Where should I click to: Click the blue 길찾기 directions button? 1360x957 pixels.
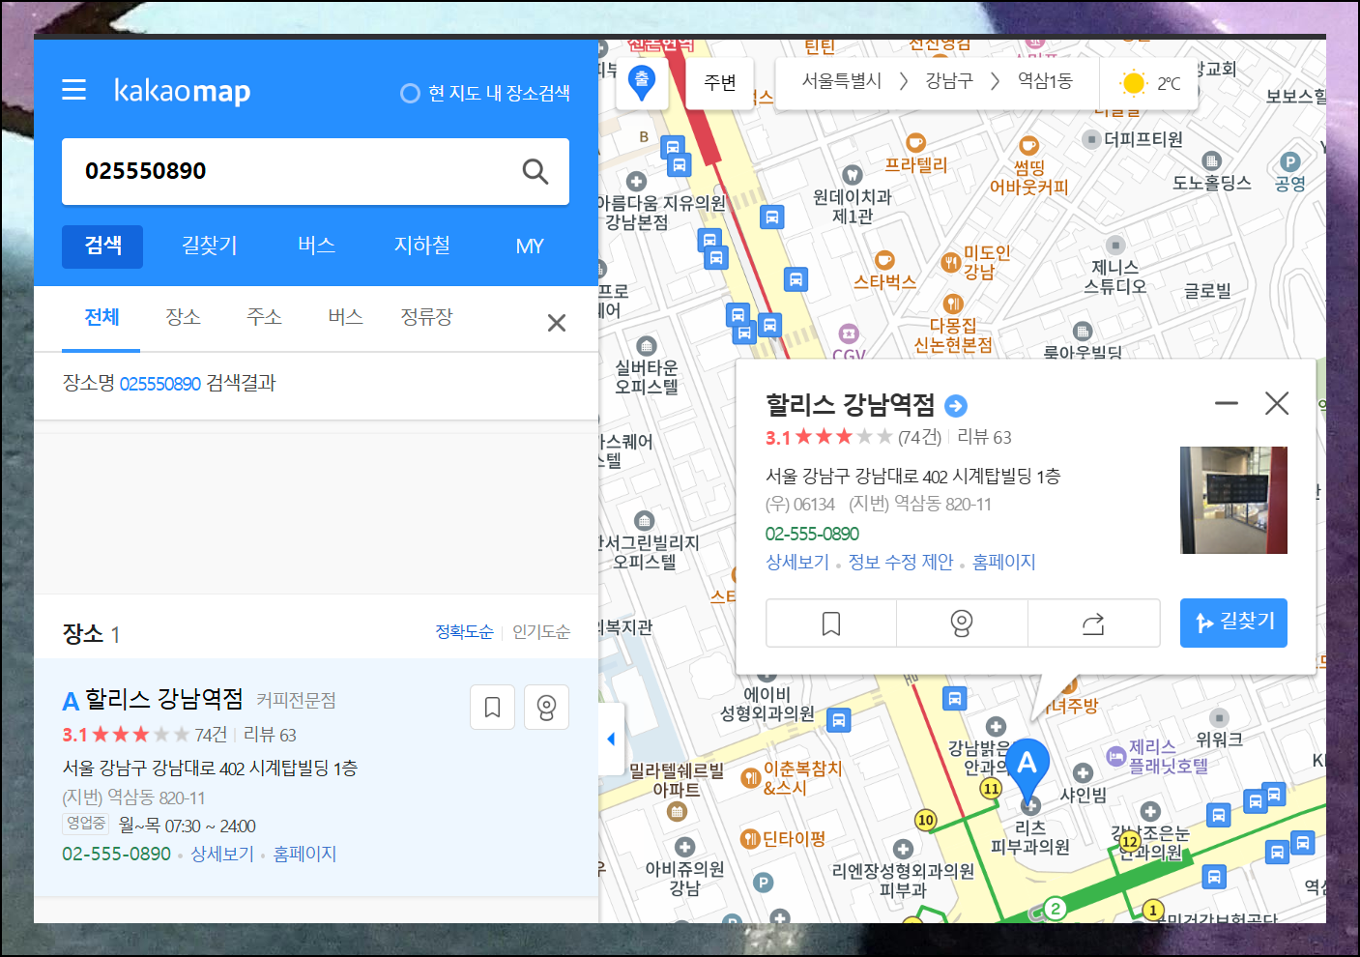click(1233, 623)
